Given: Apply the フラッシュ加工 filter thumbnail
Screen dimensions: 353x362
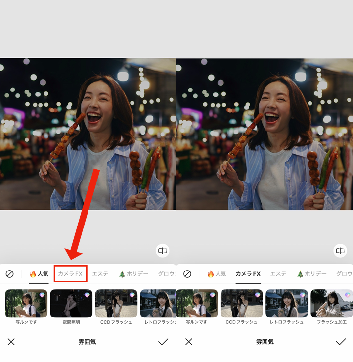Looking at the screenshot, I should point(331,304).
